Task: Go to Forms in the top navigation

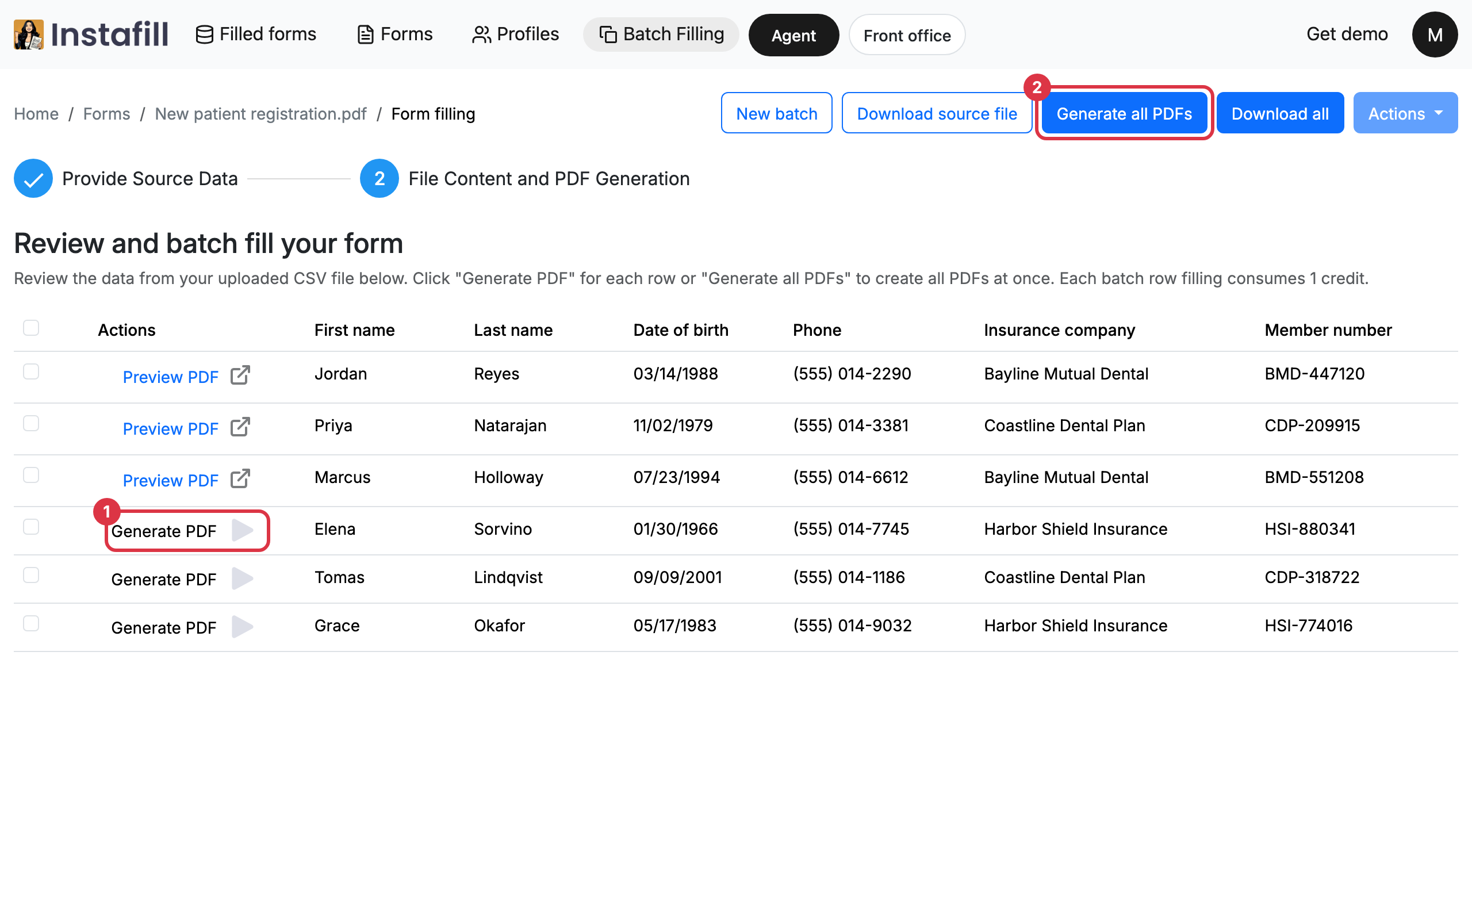Action: (395, 34)
